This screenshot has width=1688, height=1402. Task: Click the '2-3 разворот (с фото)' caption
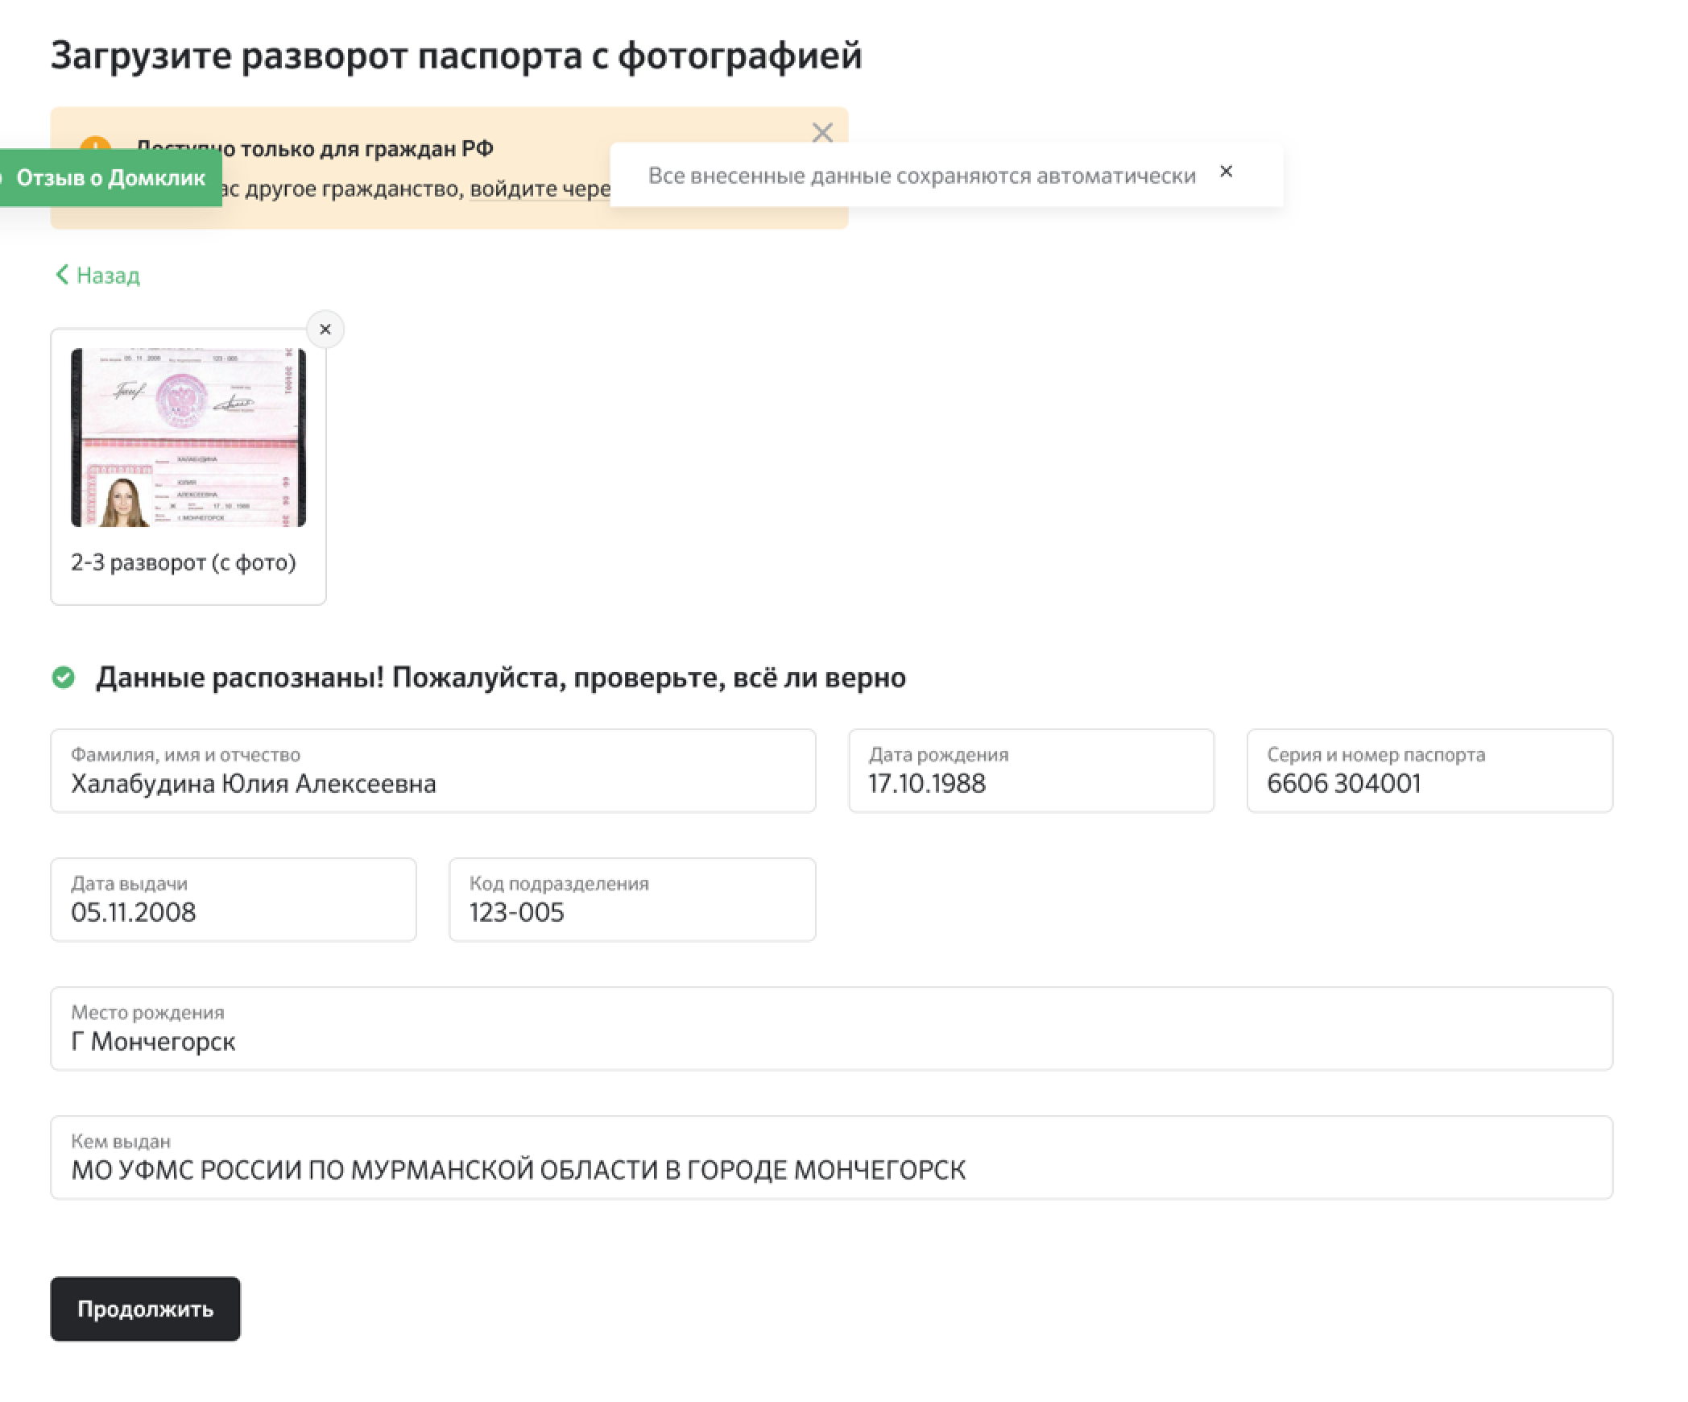click(184, 562)
